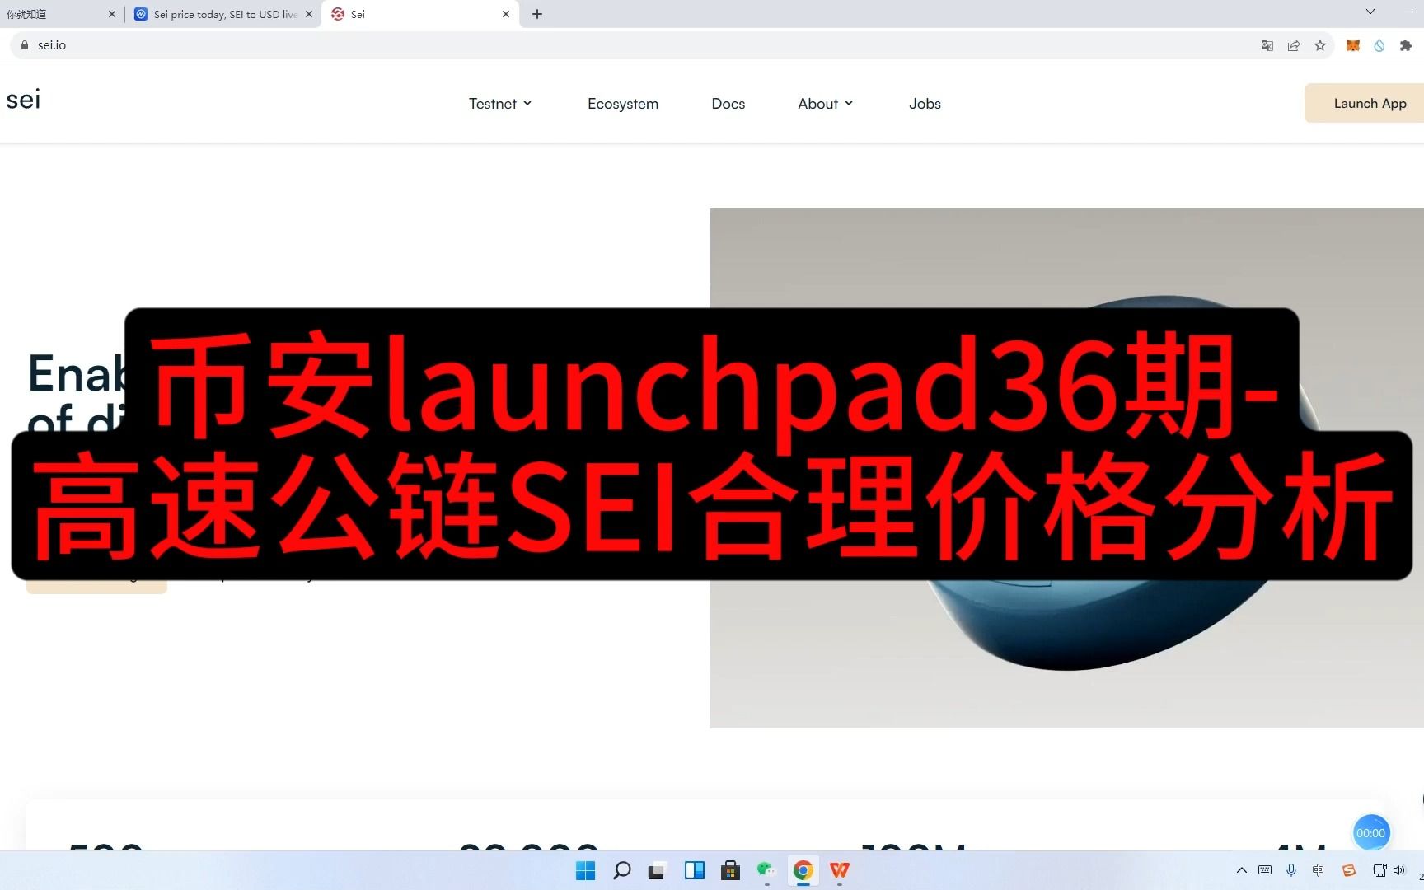Launch Microsoft Store from taskbar

click(730, 870)
